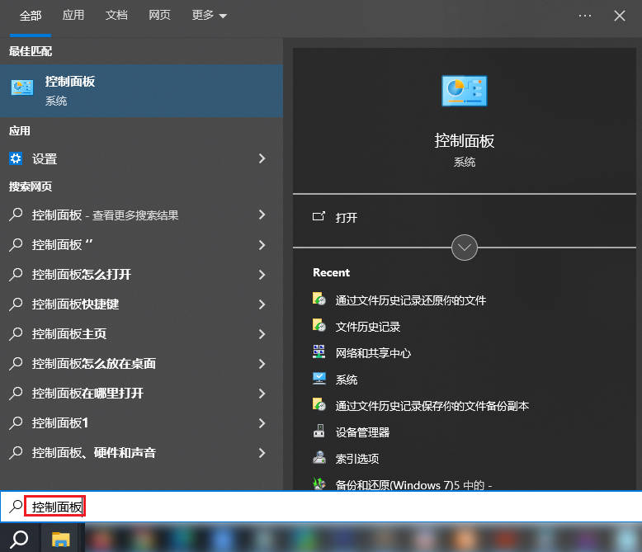The height and width of the screenshot is (552, 642).
Task: Click the 设置 gear icon
Action: [16, 158]
